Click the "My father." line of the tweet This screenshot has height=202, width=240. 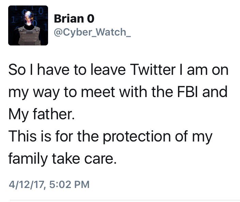pyautogui.click(x=41, y=113)
